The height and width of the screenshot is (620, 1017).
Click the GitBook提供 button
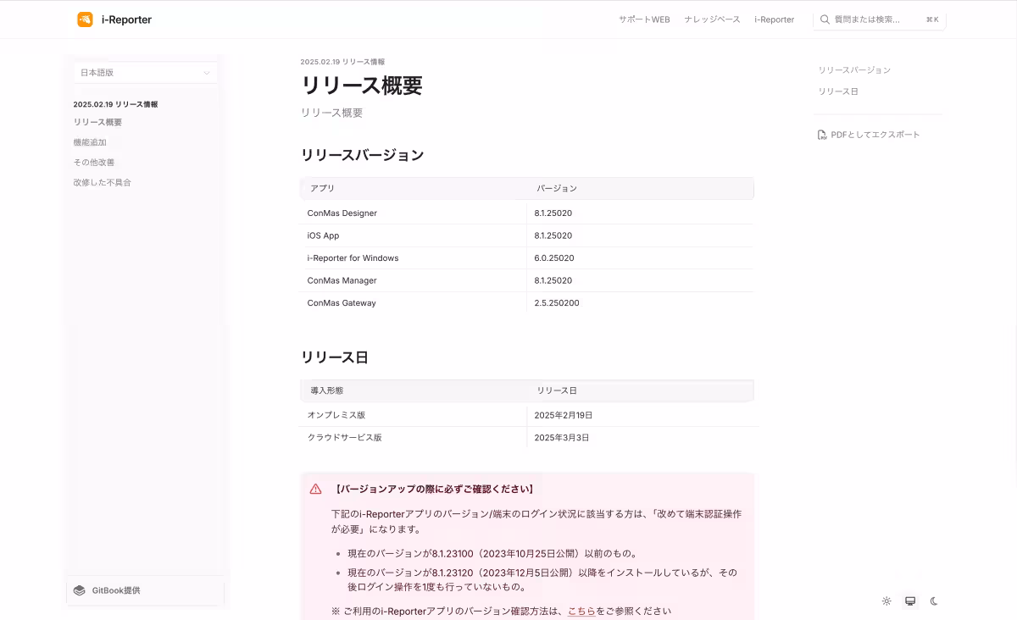[145, 590]
